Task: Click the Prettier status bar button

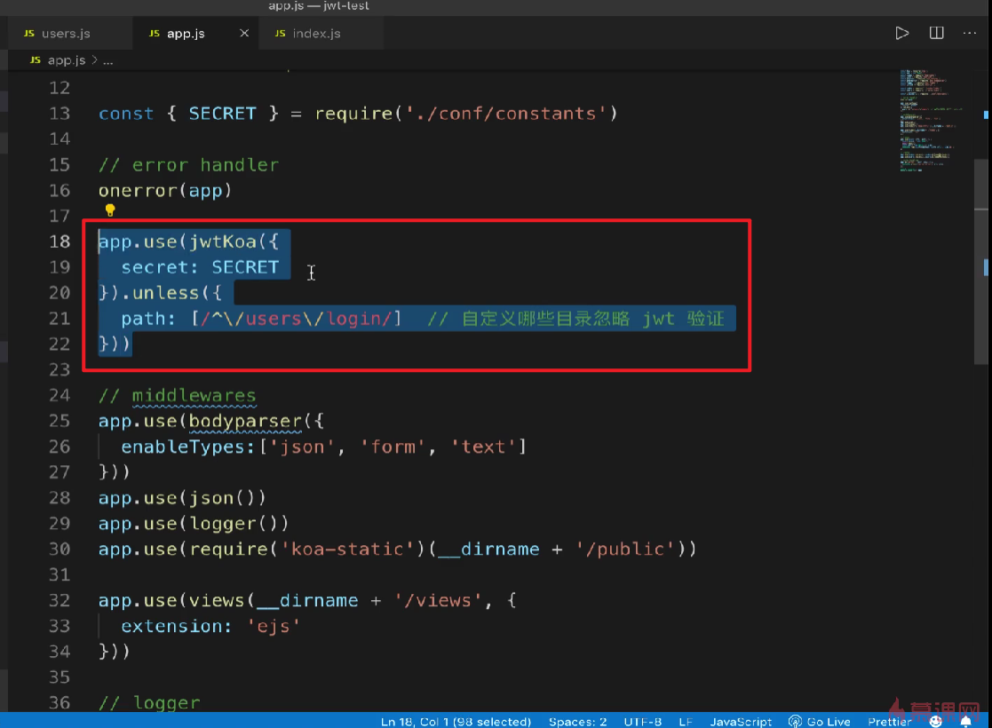Action: (x=889, y=721)
